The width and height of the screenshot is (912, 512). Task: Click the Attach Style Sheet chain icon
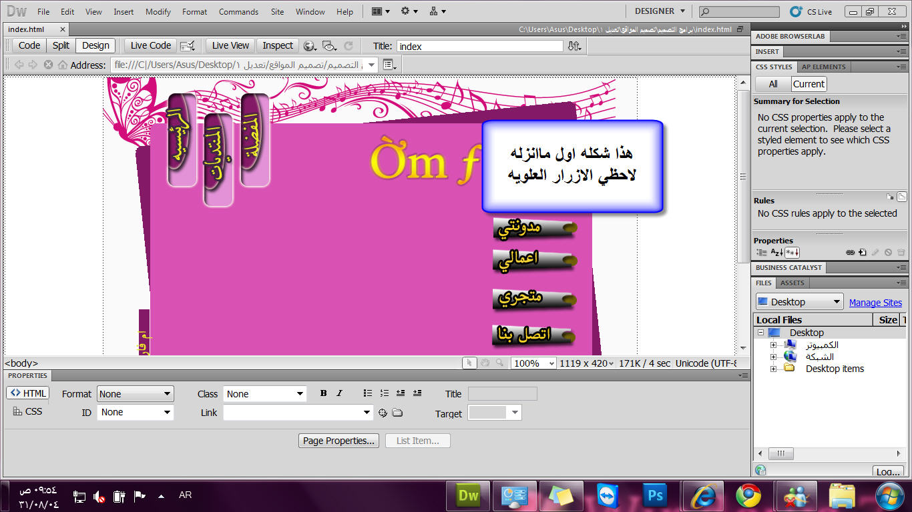pyautogui.click(x=850, y=253)
